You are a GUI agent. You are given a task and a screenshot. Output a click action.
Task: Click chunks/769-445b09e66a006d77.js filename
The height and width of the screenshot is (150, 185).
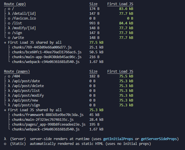point(42,47)
